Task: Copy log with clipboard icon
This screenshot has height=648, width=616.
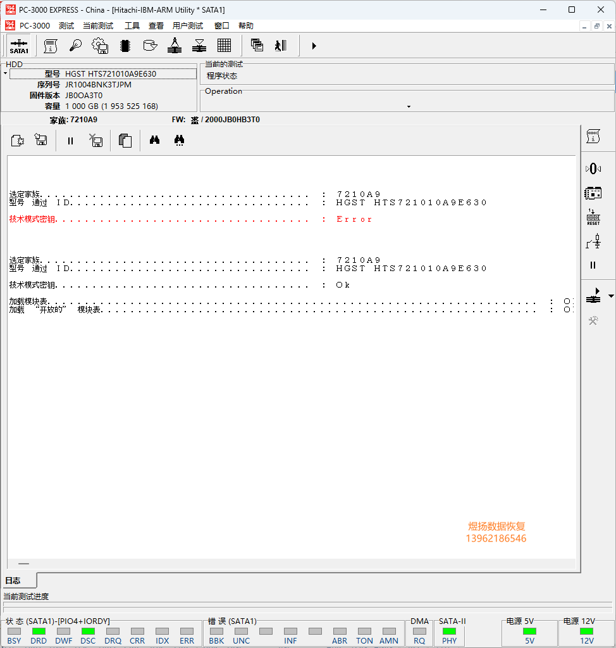Action: tap(125, 141)
